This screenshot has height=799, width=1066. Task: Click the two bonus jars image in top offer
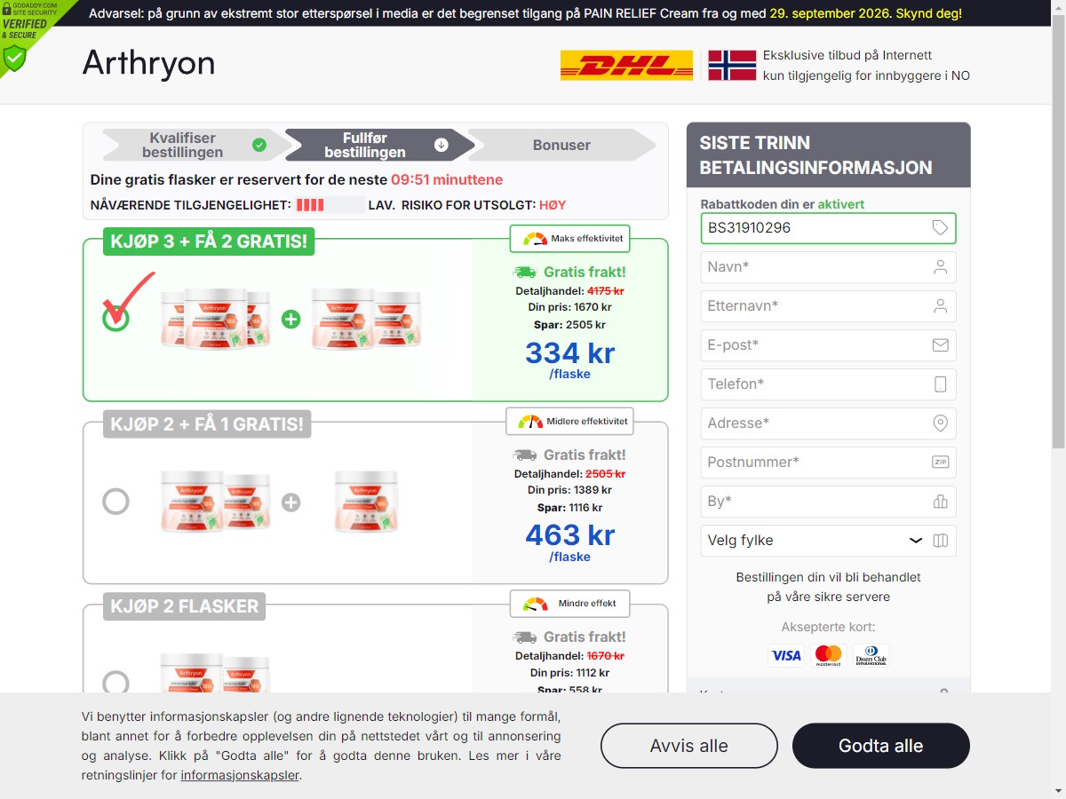click(x=365, y=319)
